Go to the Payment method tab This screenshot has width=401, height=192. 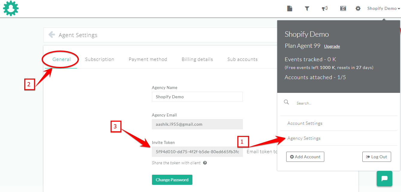click(x=148, y=59)
